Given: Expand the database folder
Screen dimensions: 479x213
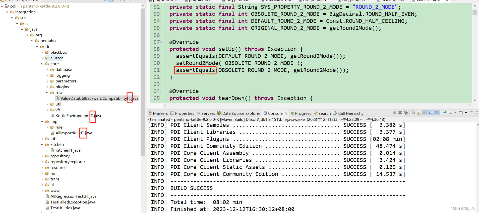Looking at the screenshot, I should click(47, 70).
